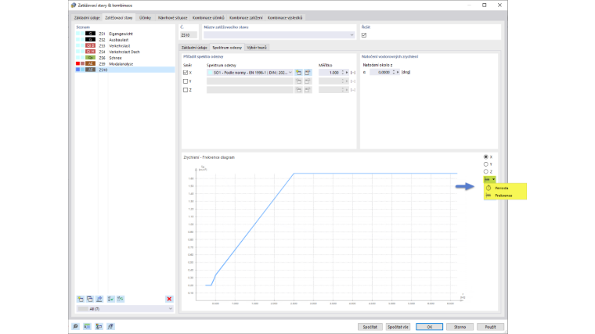
Task: Select ZS4 Verkehrslast Dach in the list
Action: [124, 52]
